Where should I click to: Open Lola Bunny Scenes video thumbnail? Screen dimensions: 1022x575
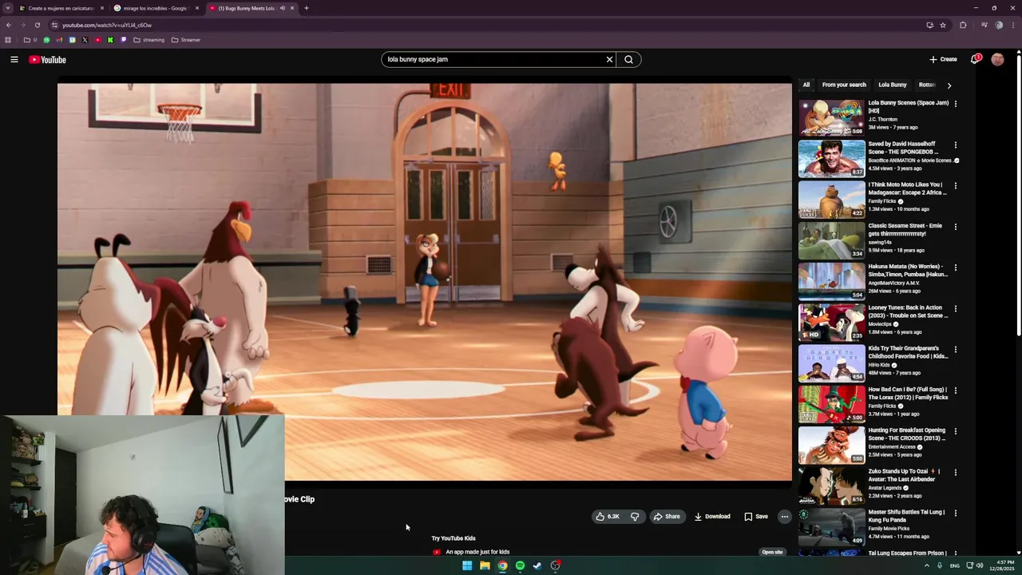831,117
